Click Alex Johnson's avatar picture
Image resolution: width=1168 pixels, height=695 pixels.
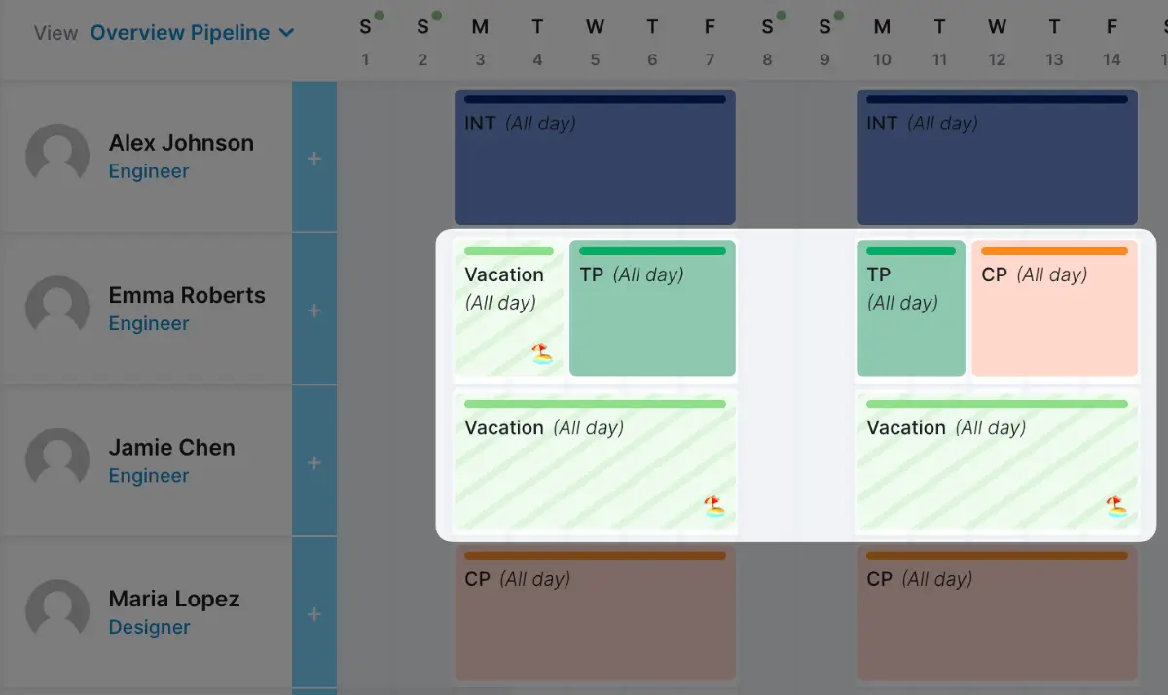[57, 156]
